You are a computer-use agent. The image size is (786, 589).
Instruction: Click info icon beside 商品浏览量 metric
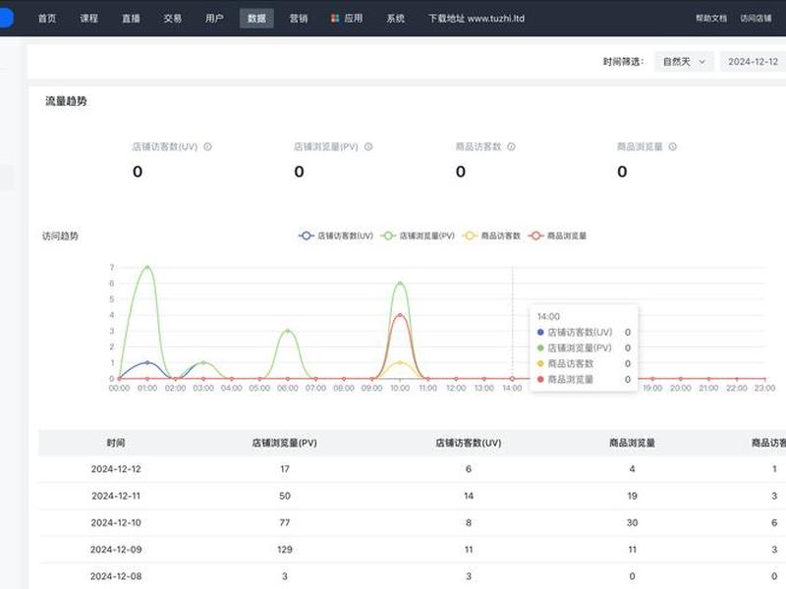673,146
